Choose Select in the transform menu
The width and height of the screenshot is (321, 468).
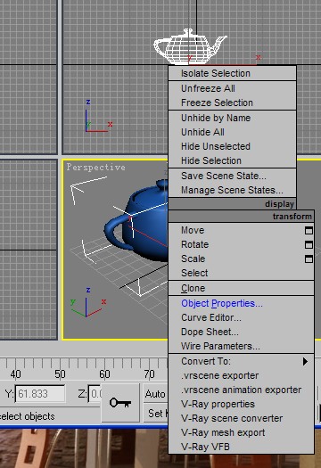tap(242, 273)
